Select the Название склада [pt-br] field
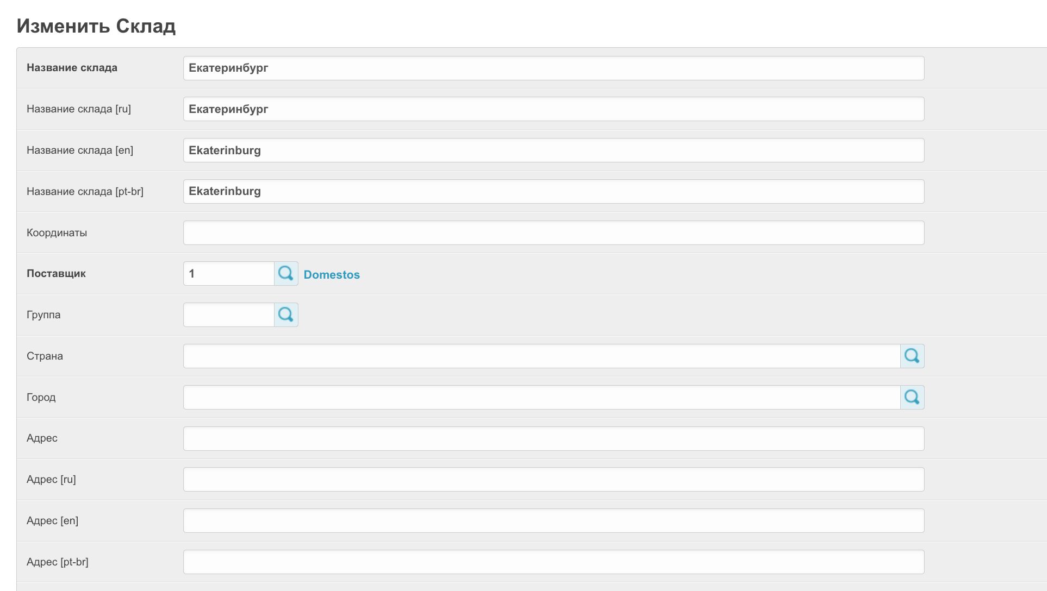The image size is (1047, 591). coord(553,192)
